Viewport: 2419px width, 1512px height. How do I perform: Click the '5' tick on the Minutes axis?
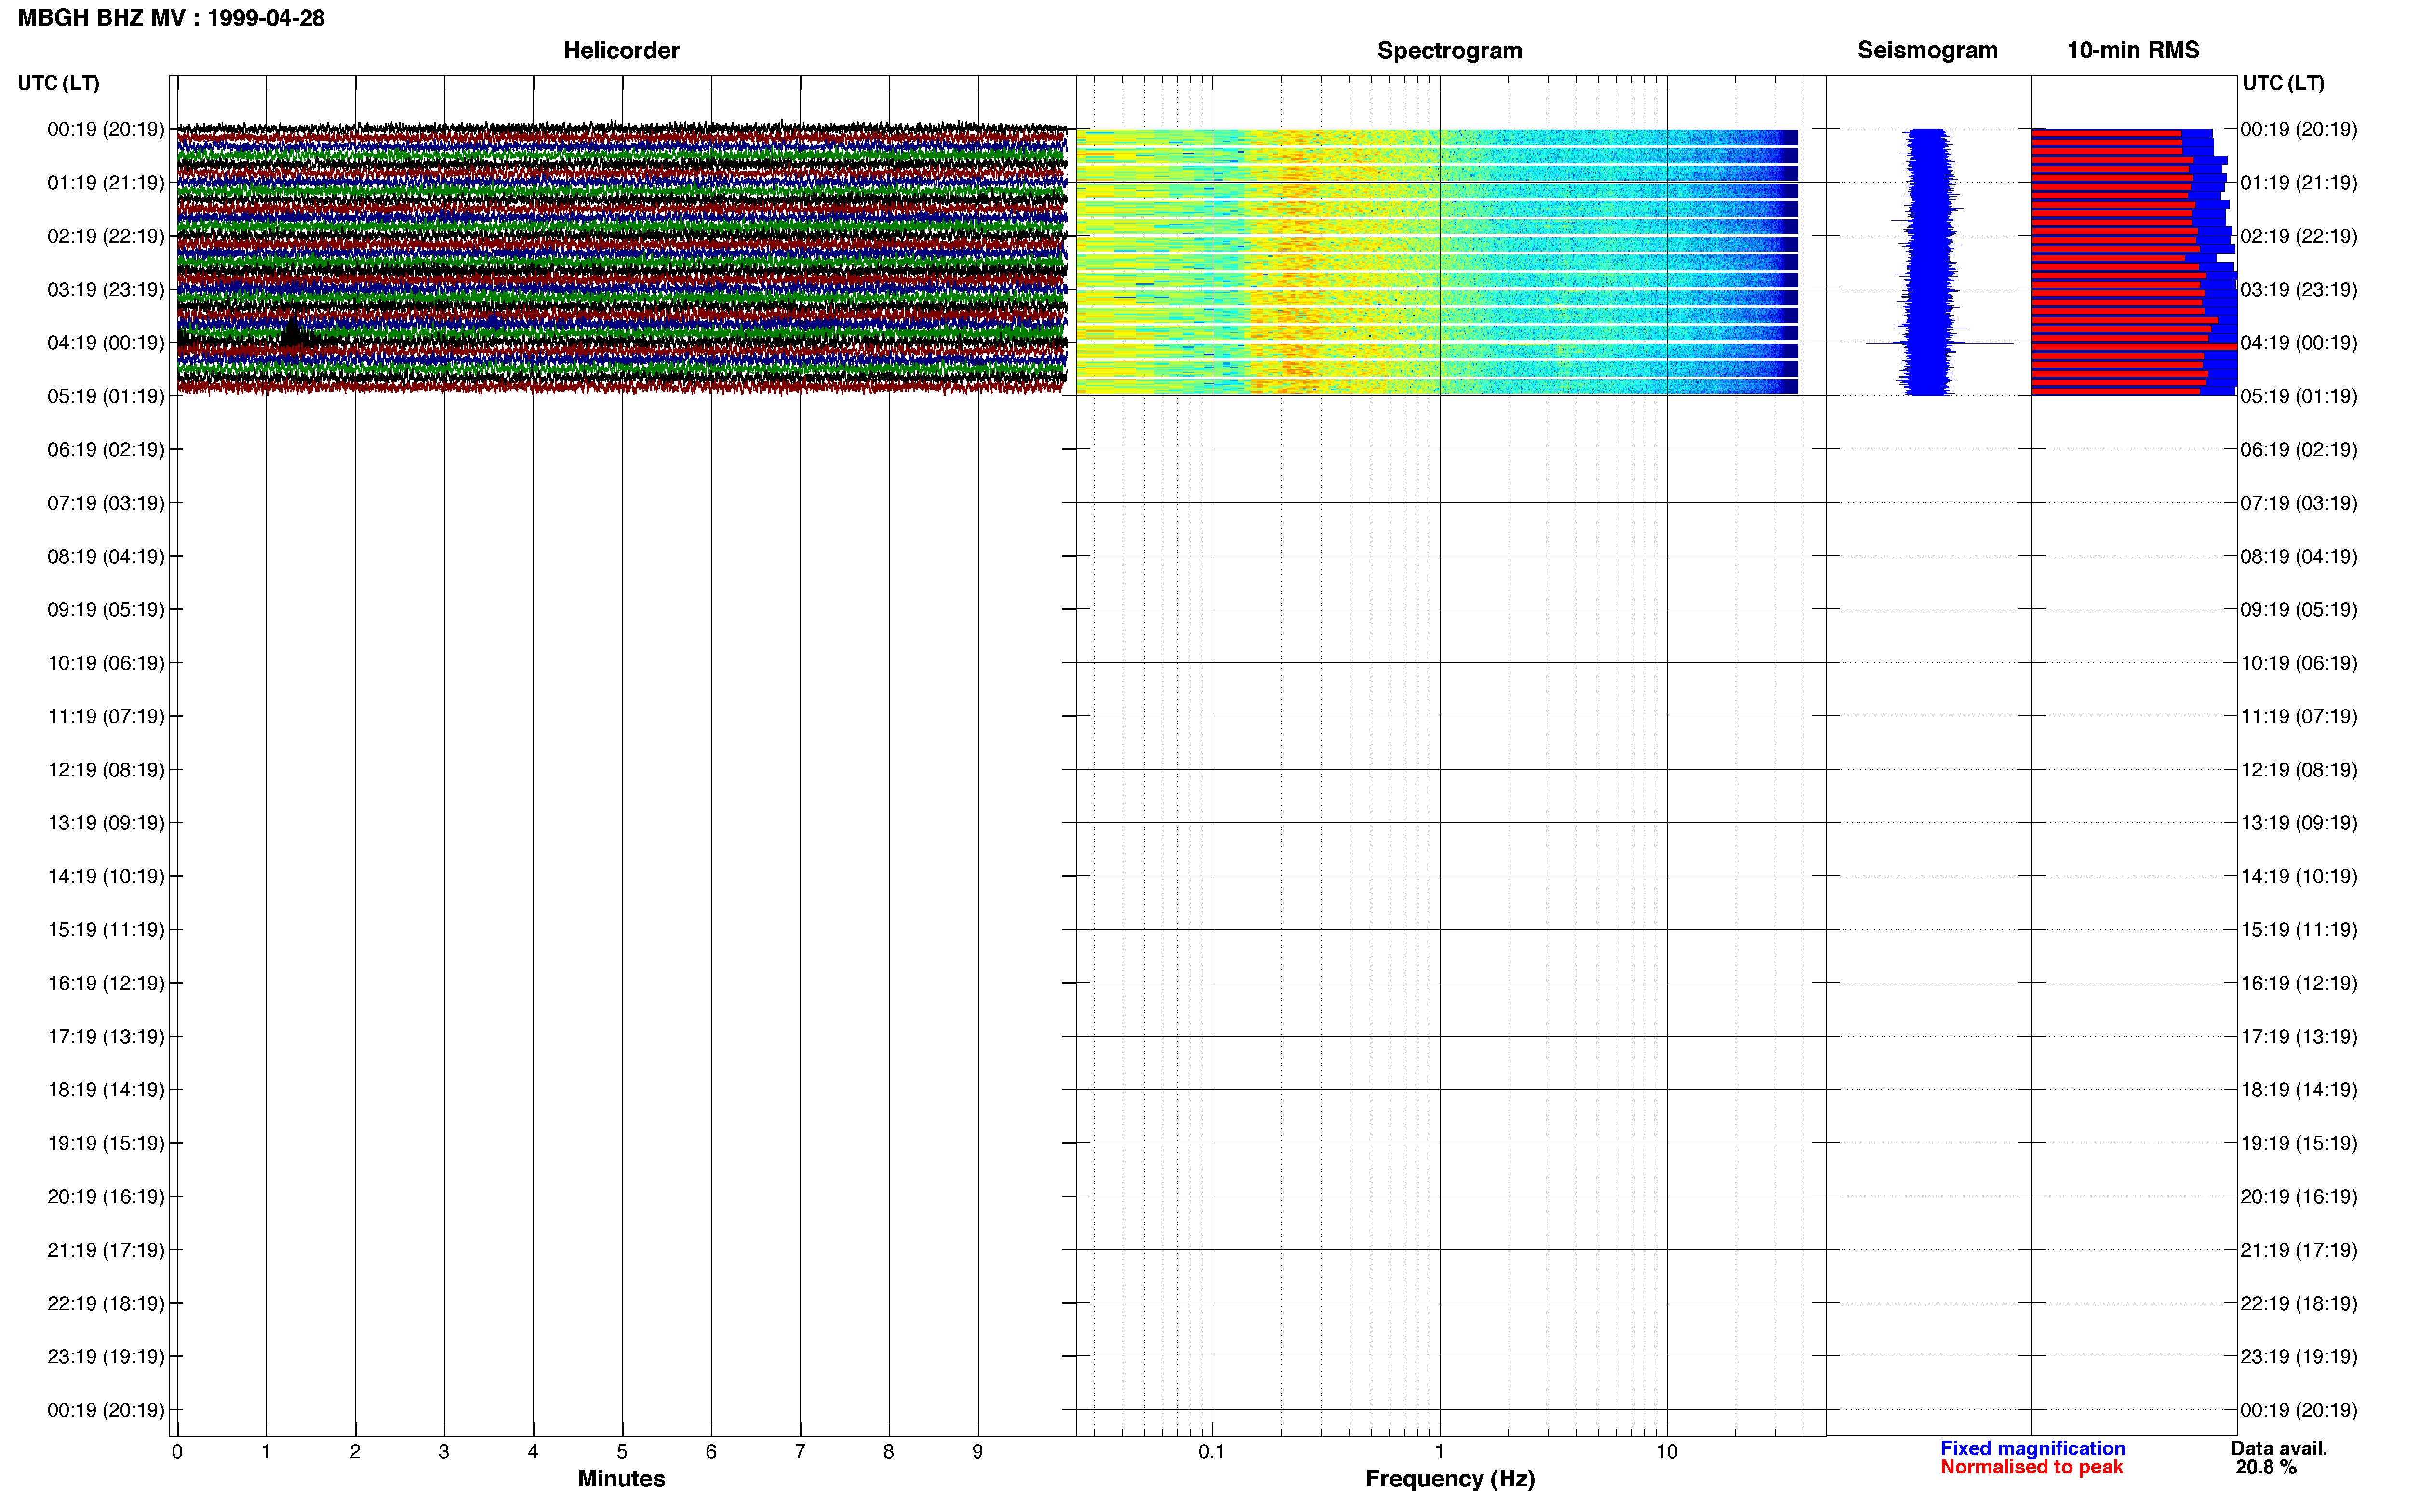[x=622, y=1452]
